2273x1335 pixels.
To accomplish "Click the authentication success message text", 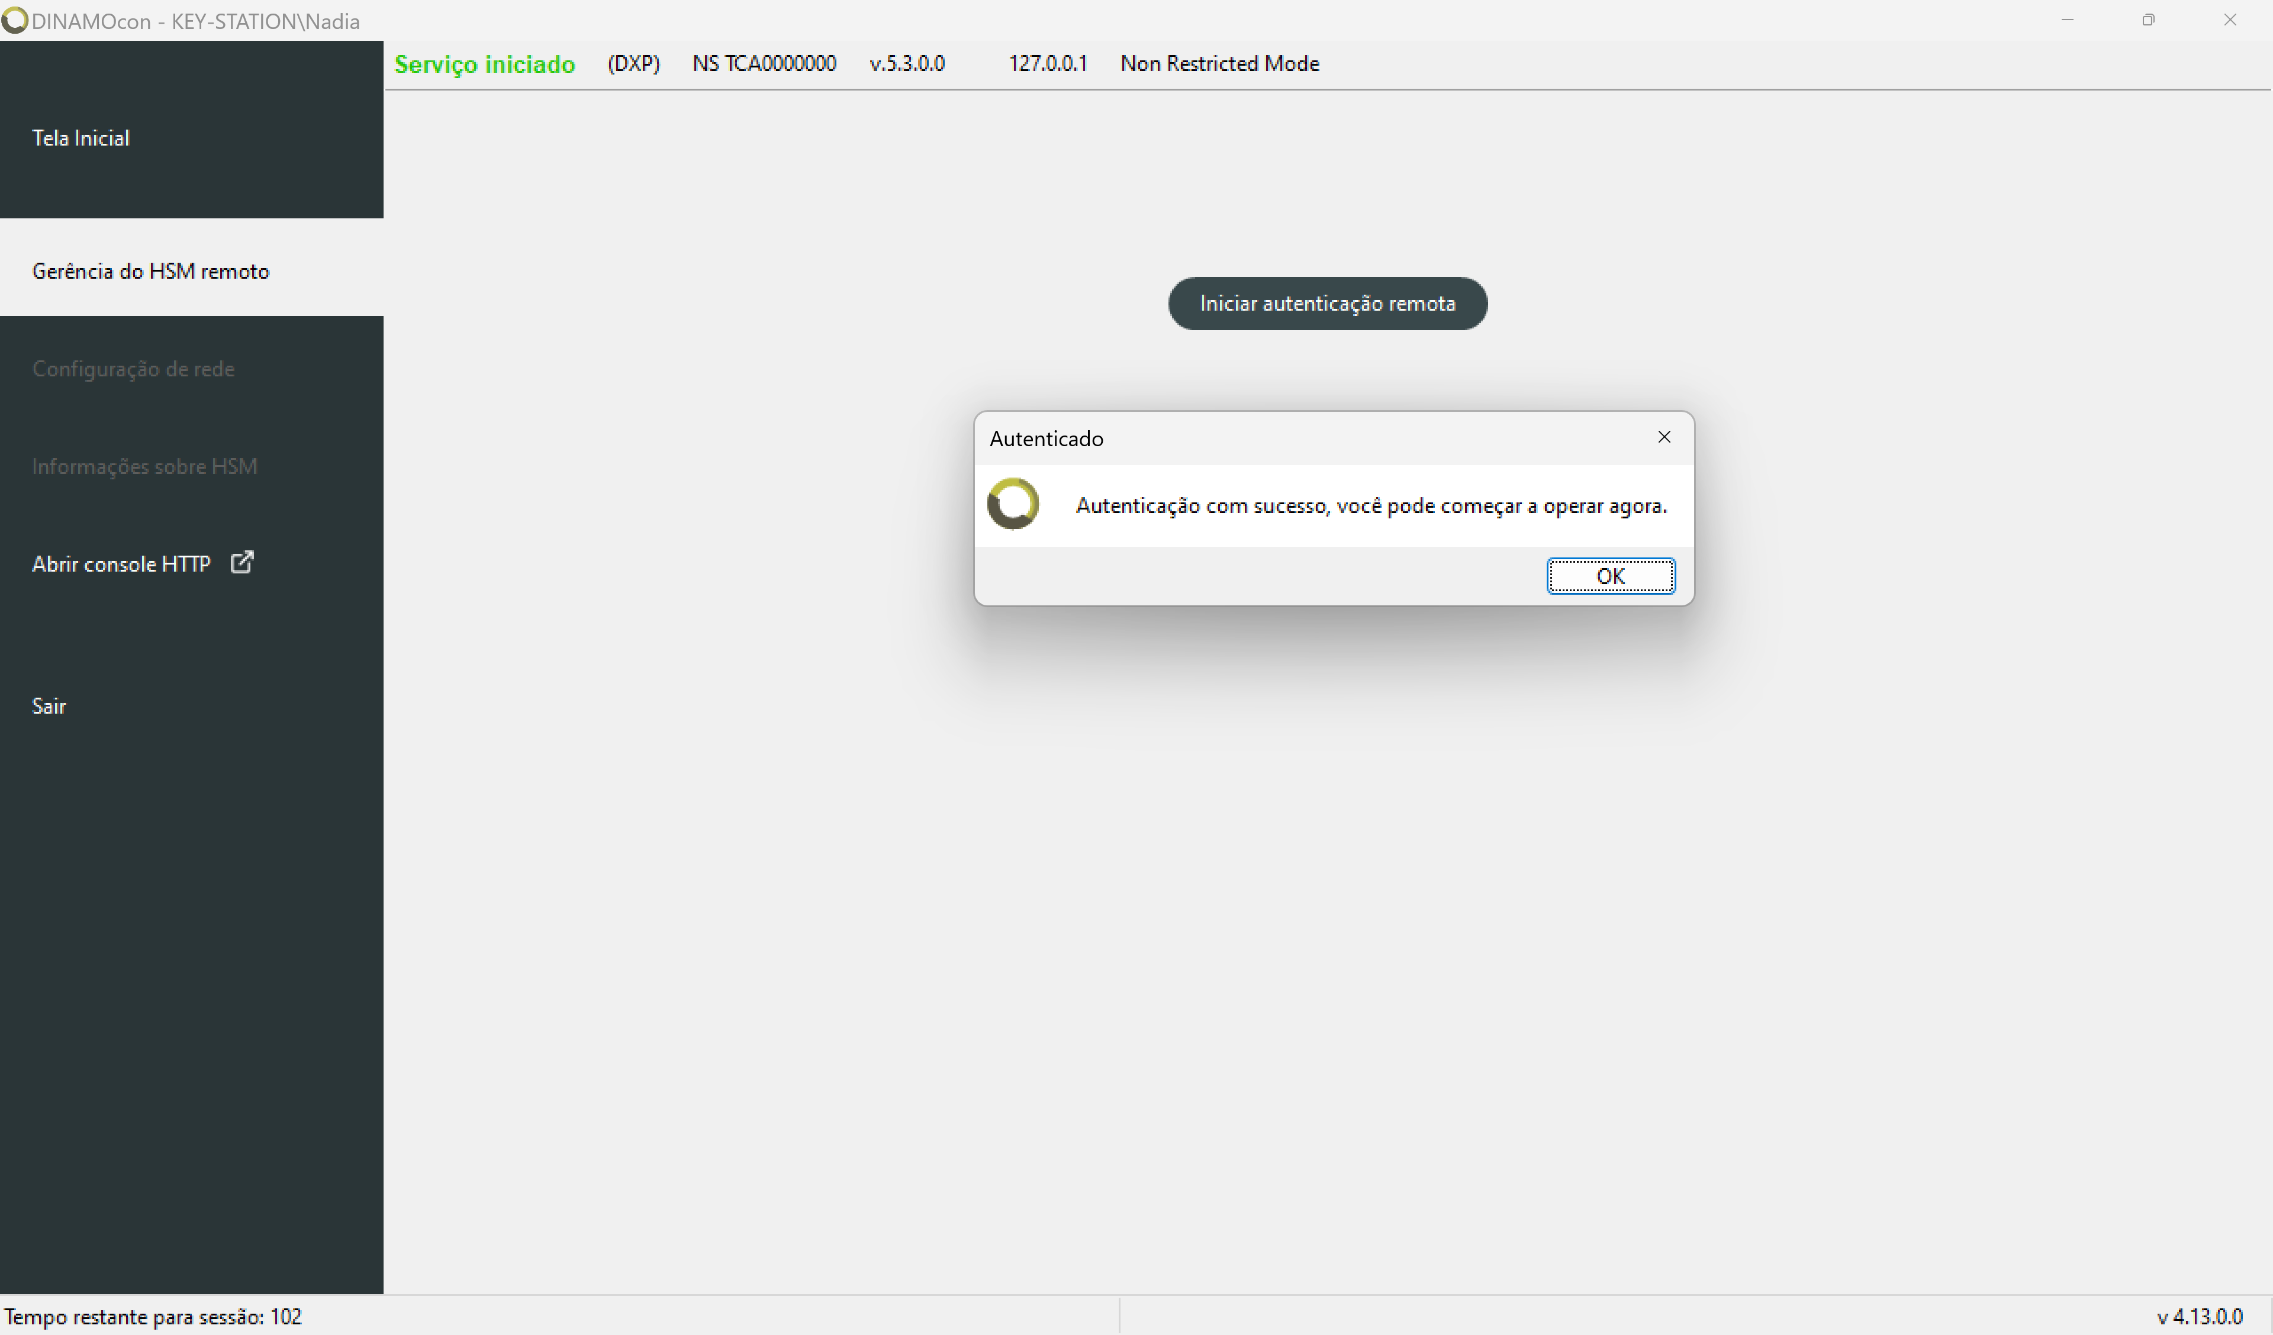I will tap(1371, 506).
